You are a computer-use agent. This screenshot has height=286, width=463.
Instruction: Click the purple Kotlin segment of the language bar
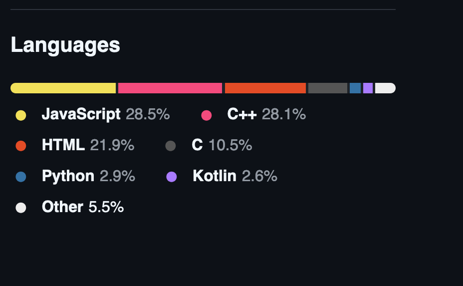pos(368,88)
